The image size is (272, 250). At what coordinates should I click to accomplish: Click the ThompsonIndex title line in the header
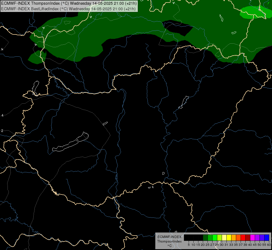(x=69, y=3)
